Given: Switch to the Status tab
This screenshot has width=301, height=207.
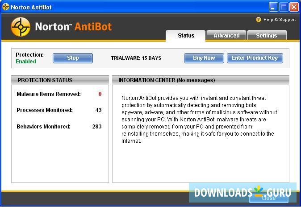Looking at the screenshot, I should pos(186,36).
